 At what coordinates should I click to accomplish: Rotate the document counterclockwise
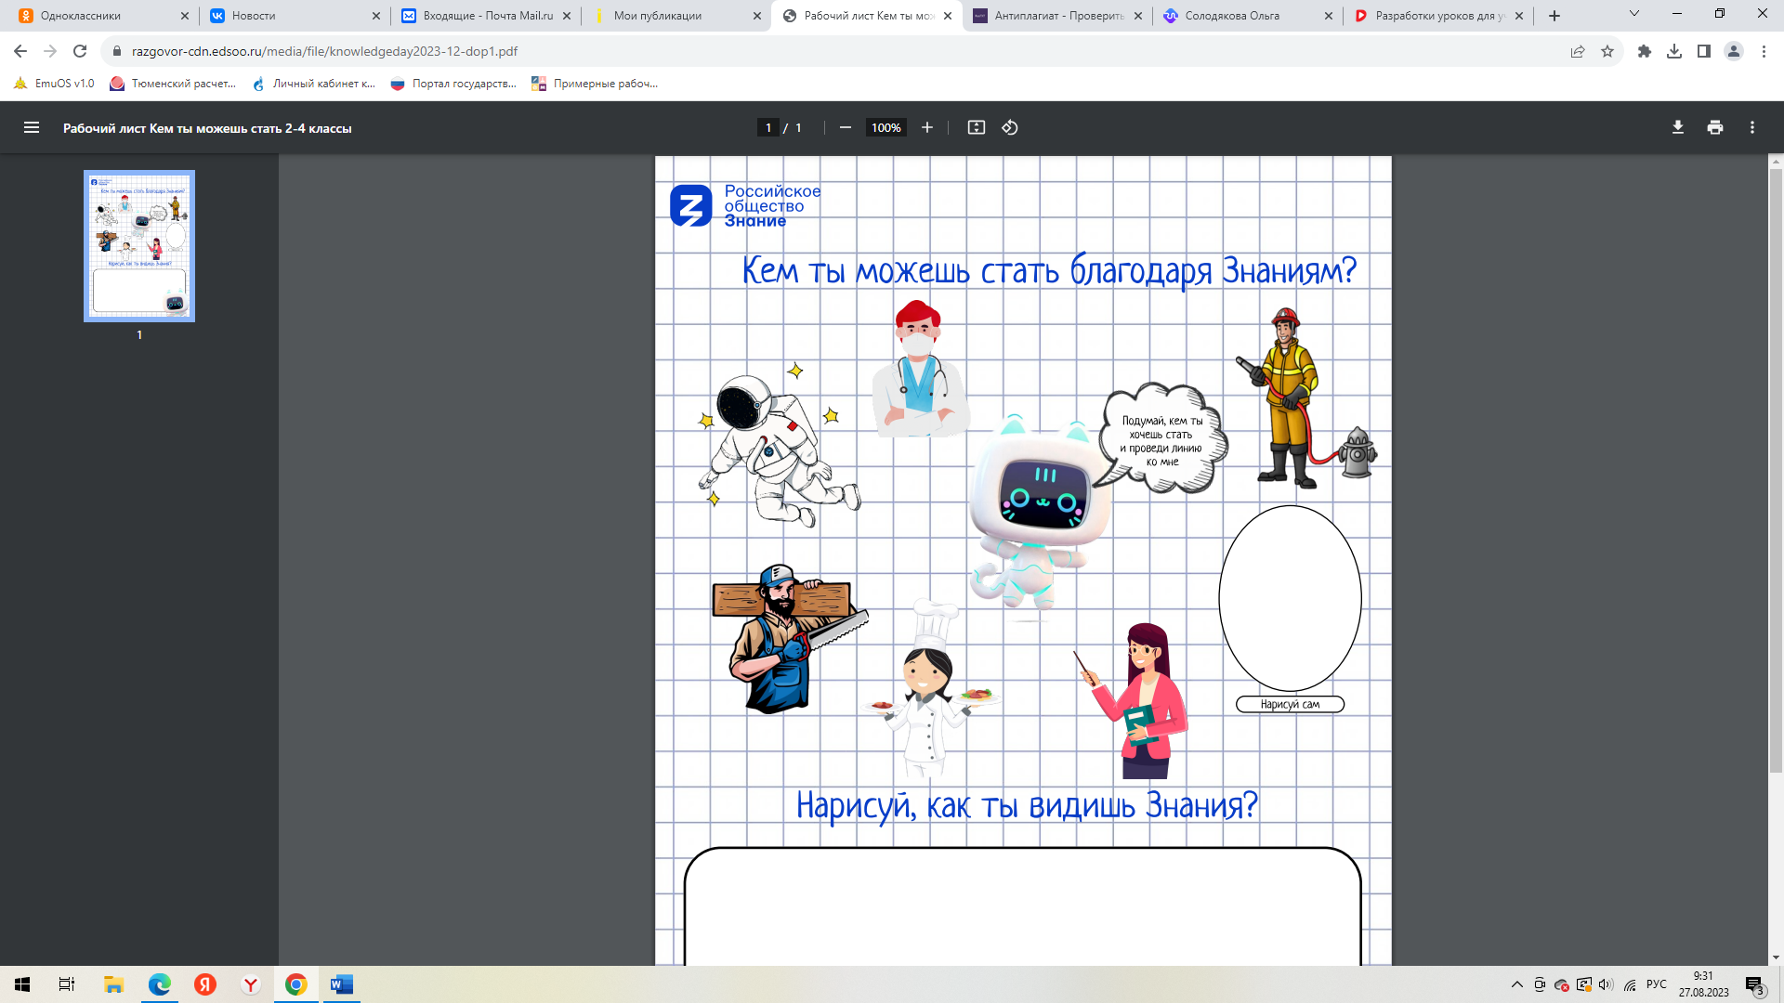(1010, 128)
